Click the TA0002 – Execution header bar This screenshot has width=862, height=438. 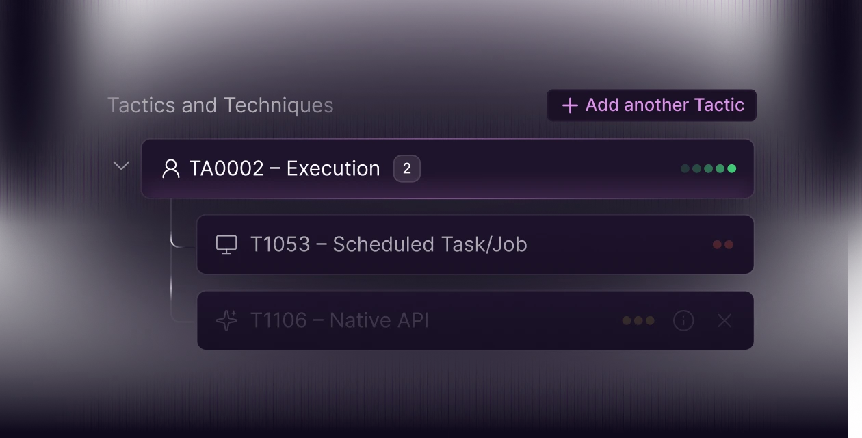click(448, 168)
